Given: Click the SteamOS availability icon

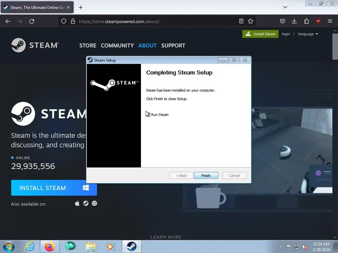Looking at the screenshot, I should [86, 203].
